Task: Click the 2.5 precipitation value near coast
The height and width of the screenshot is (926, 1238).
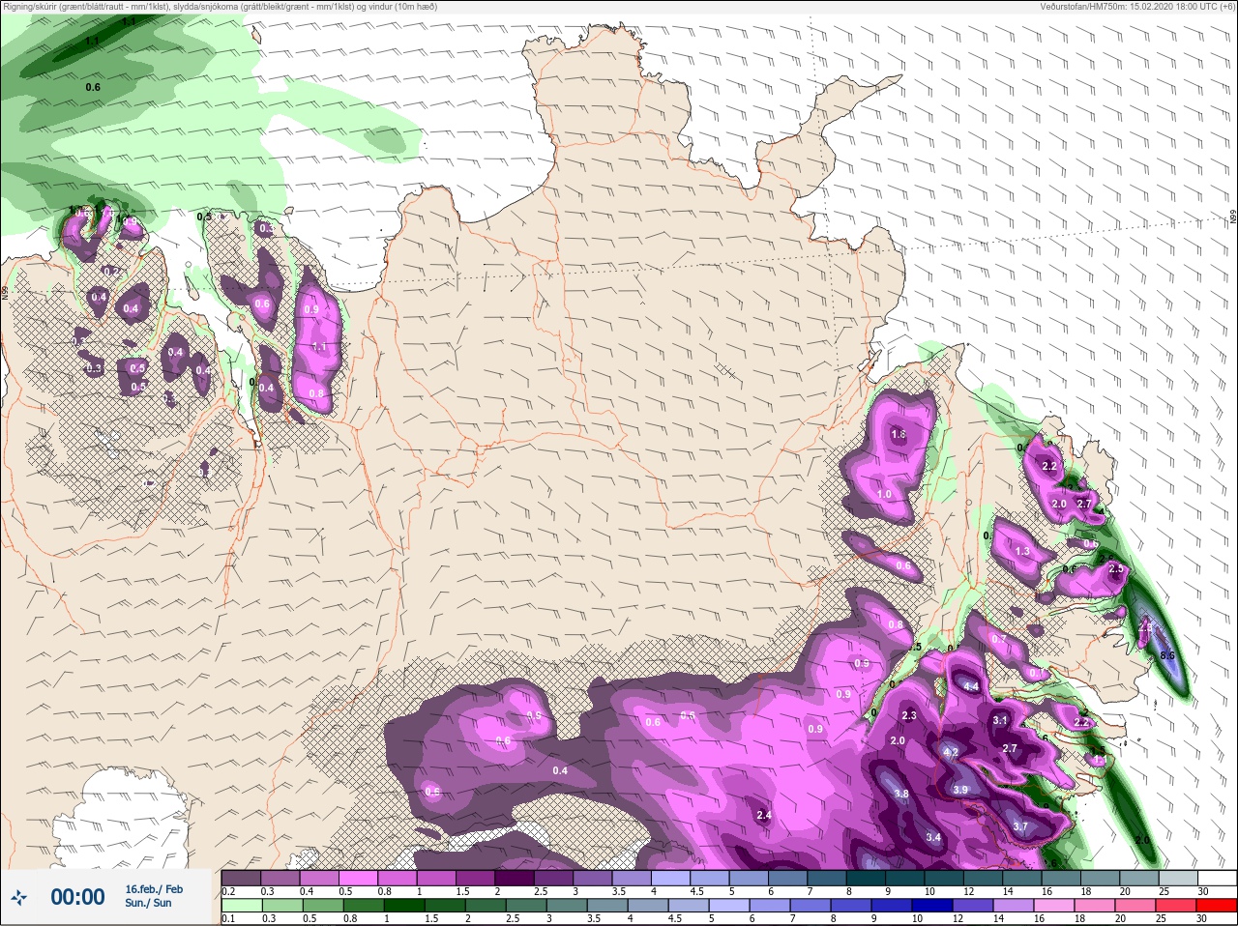Action: point(1116,569)
